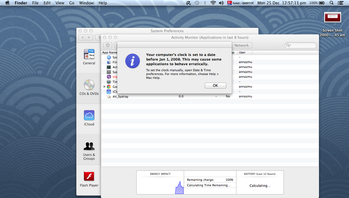This screenshot has height=198, width=349.
Task: Click the blue info icon in the dialog
Action: pyautogui.click(x=133, y=61)
